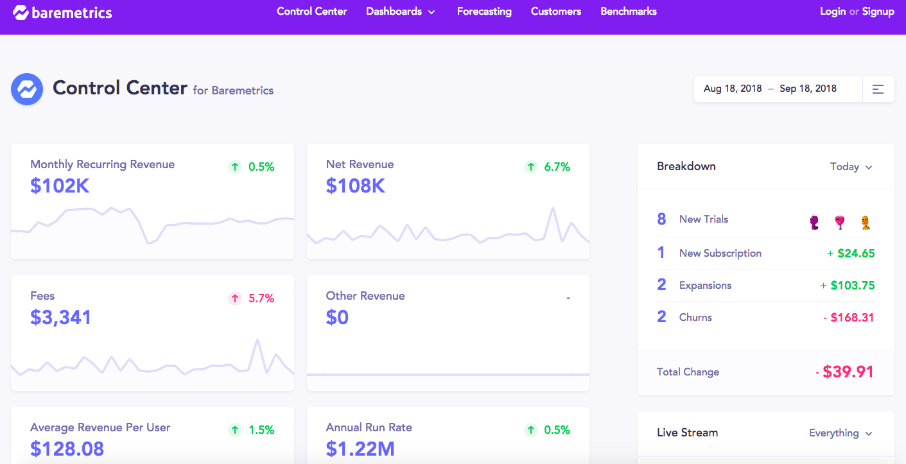This screenshot has height=464, width=906.
Task: Click green up arrow on Net Revenue
Action: (530, 167)
